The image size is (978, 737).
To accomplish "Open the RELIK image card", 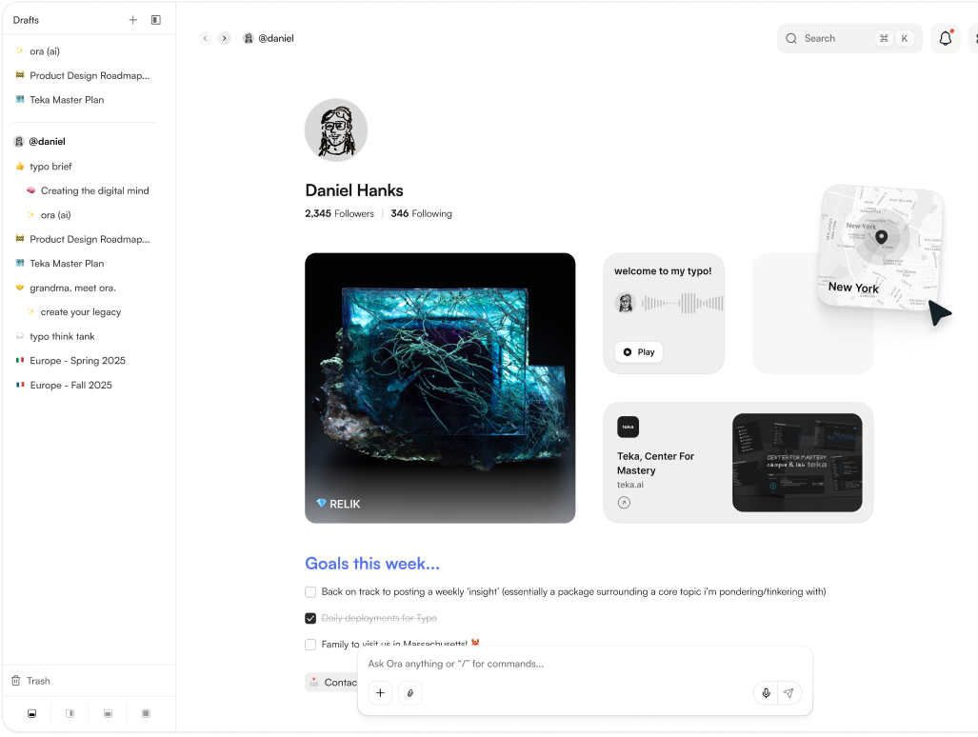I will [440, 388].
